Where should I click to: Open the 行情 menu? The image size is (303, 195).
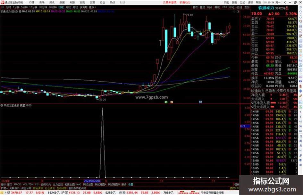pos(32,3)
